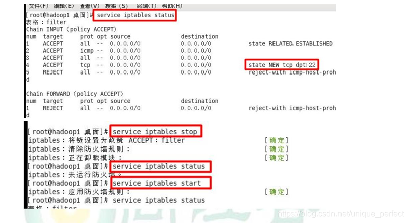Open the 文件(F) menu
The height and width of the screenshot is (223, 409).
[x=38, y=6]
